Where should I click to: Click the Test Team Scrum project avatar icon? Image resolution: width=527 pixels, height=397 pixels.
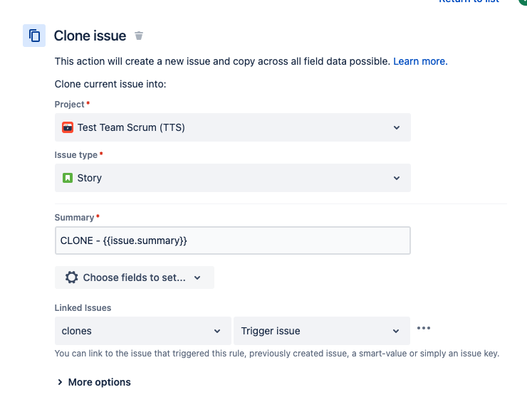pyautogui.click(x=68, y=127)
